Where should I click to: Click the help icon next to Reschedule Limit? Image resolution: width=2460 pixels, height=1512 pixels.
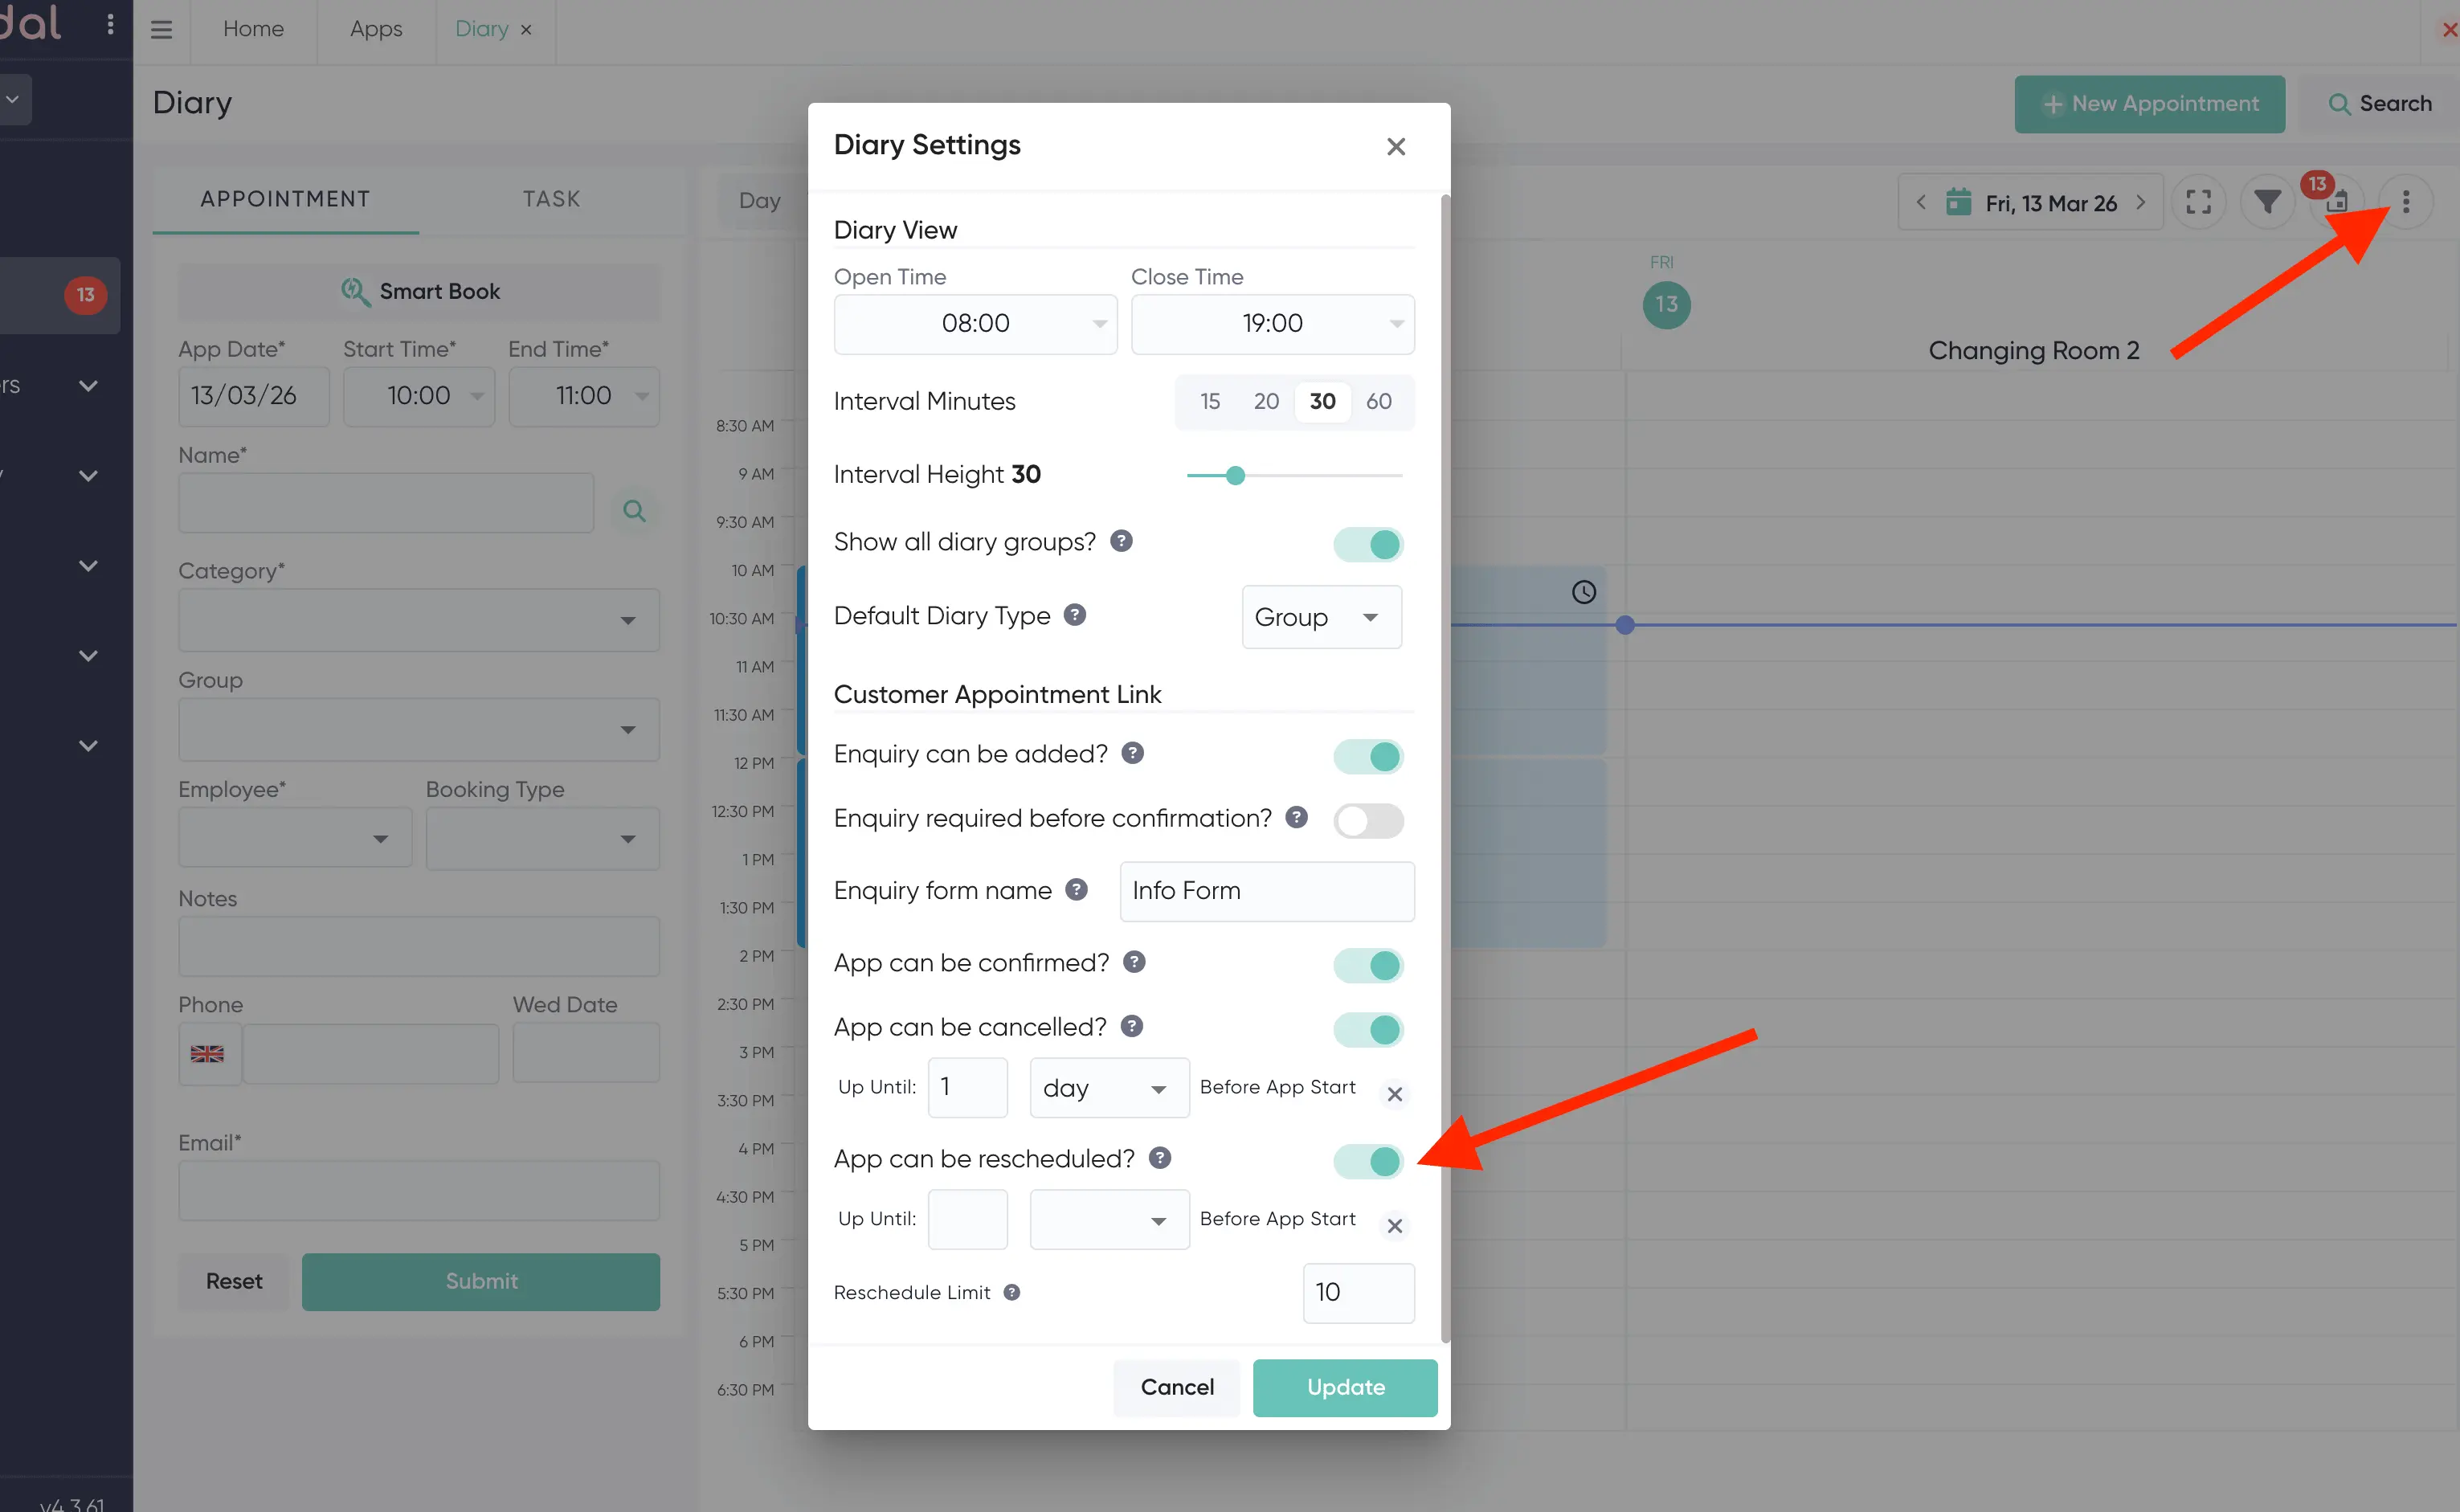pyautogui.click(x=1011, y=1292)
